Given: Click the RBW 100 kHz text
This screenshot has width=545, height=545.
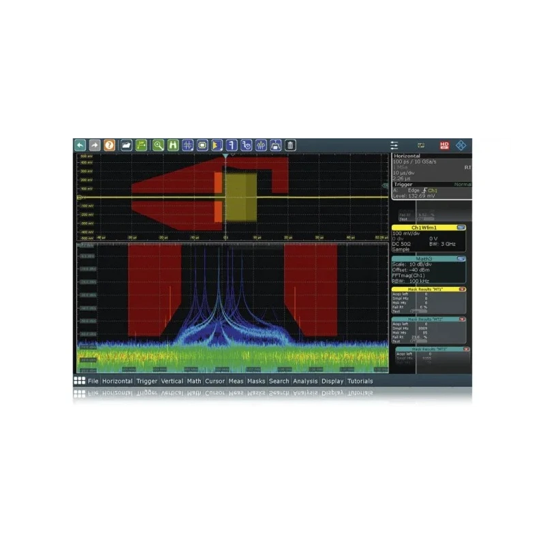Looking at the screenshot, I should 411,281.
